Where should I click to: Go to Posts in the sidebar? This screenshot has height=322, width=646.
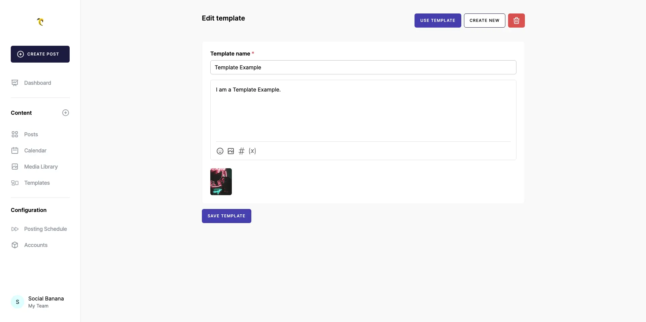coord(31,134)
